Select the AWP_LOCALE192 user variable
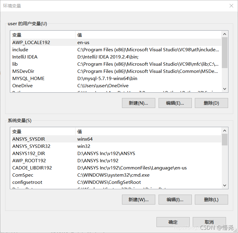 [x=116, y=42]
